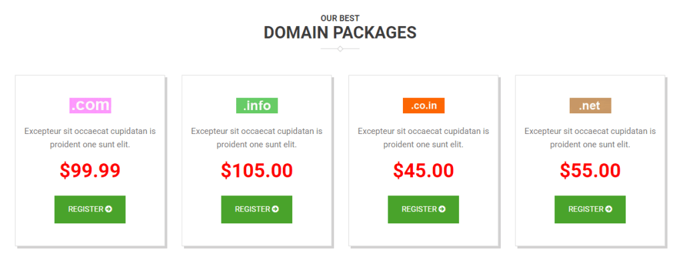Register the .net domain for $55.00
The width and height of the screenshot is (683, 264).
click(590, 209)
